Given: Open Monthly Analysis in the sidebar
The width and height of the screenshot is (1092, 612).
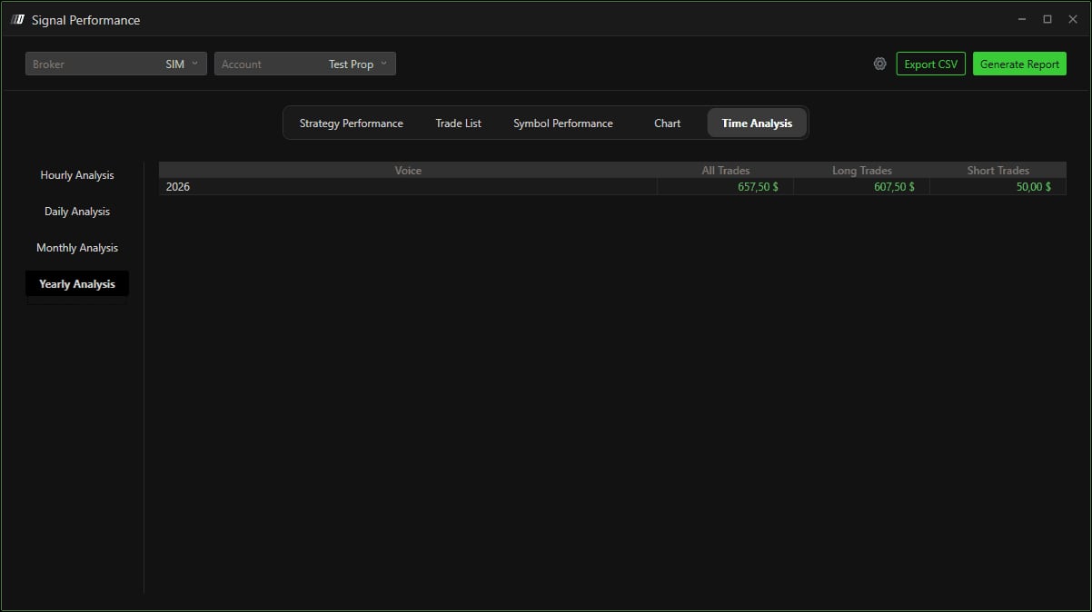Looking at the screenshot, I should click(x=77, y=248).
